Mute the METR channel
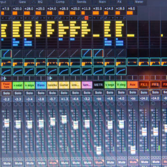Screen dimensions: 167x167 coord(99,163)
